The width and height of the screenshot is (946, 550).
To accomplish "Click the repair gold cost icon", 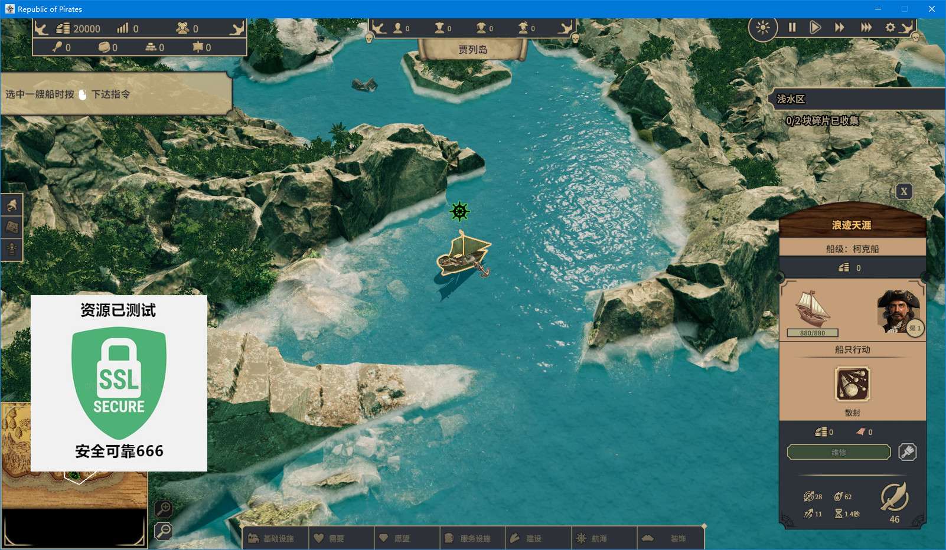I will [821, 432].
